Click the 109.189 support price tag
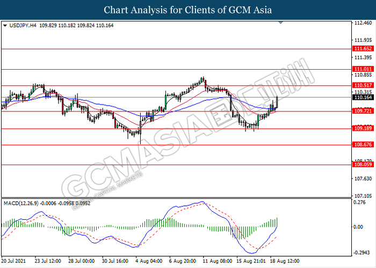 363,129
